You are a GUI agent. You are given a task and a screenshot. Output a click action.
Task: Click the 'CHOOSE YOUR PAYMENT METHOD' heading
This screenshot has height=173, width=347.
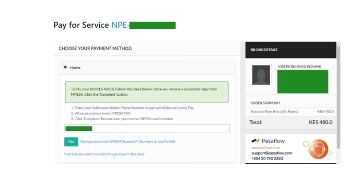95,48
